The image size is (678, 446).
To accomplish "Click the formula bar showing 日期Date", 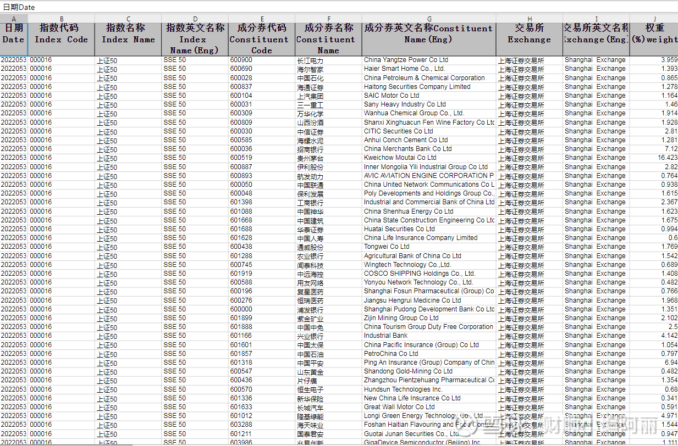I will click(339, 7).
